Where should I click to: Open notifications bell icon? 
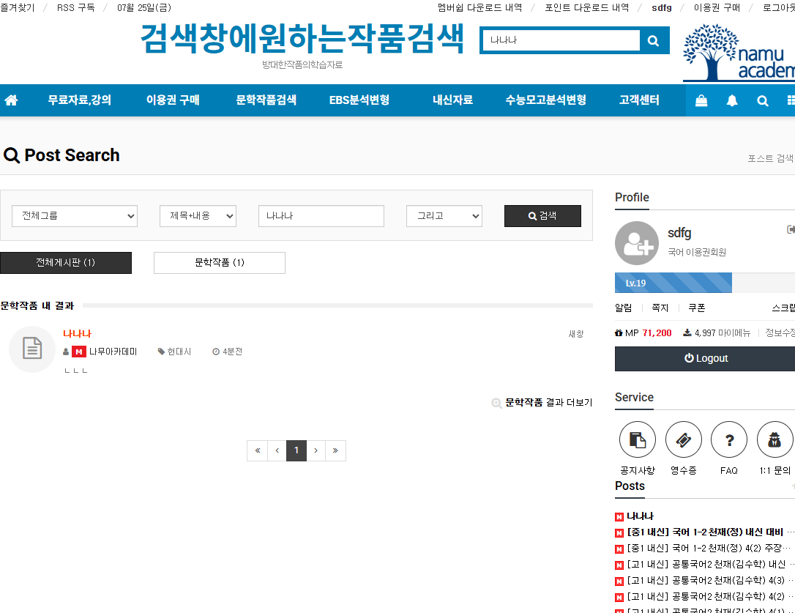(x=732, y=101)
